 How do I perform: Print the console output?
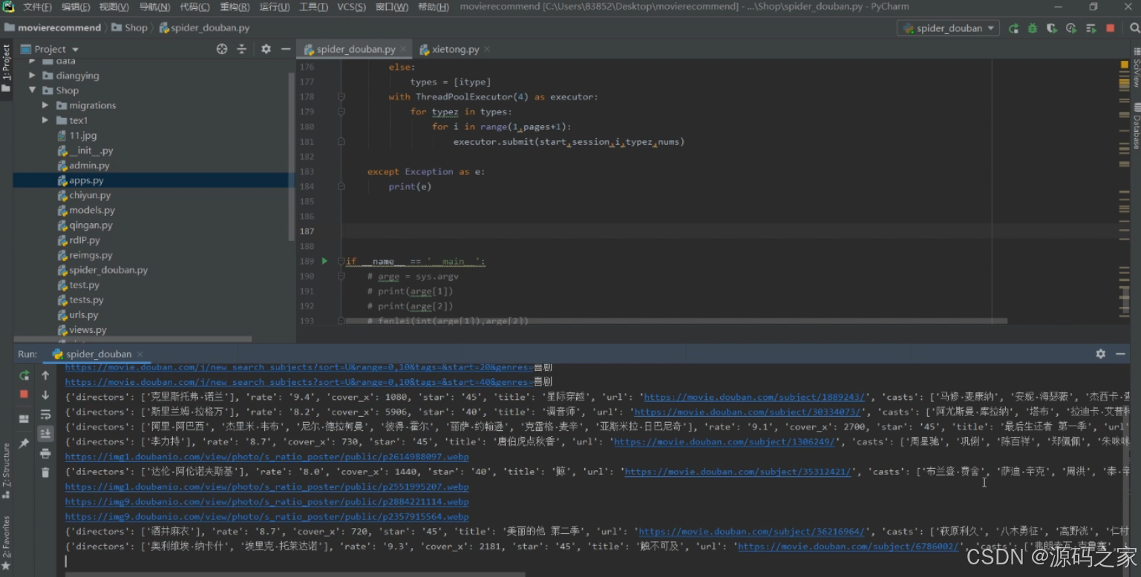45,453
